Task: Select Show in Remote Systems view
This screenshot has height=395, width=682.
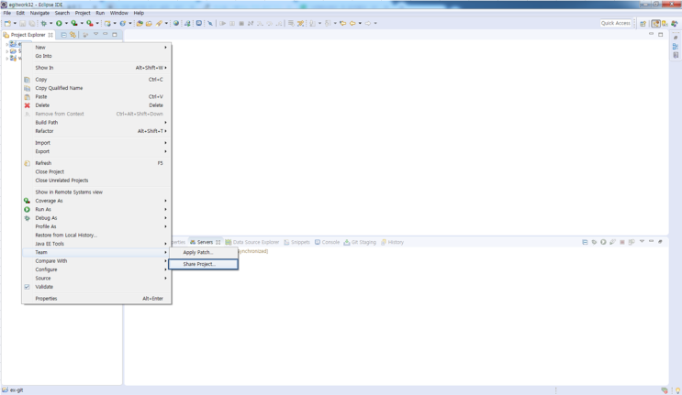Action: pos(96,192)
